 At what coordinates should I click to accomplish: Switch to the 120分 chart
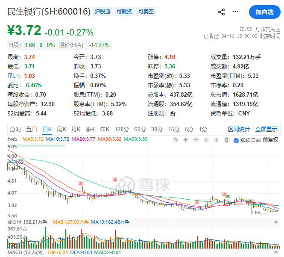[x=122, y=129]
